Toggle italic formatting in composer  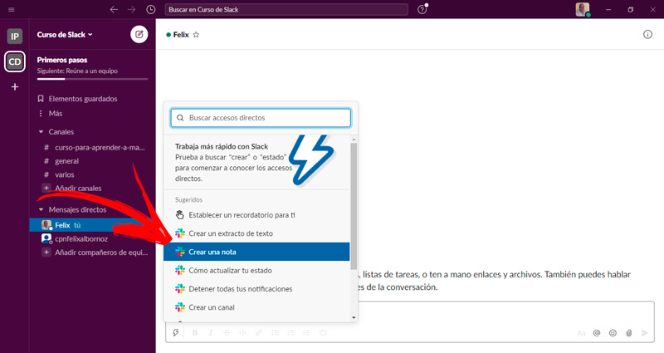tap(211, 333)
